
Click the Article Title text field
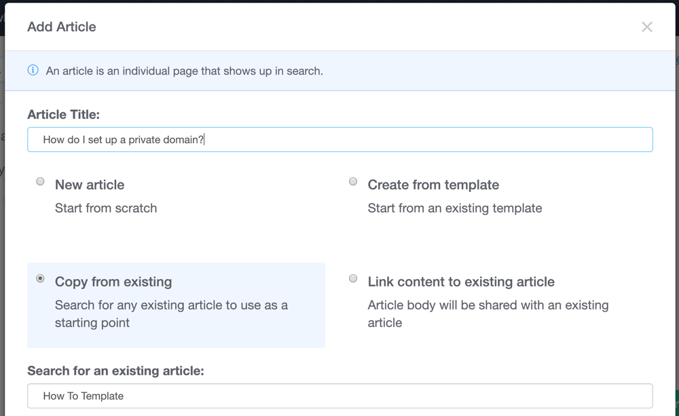[339, 140]
